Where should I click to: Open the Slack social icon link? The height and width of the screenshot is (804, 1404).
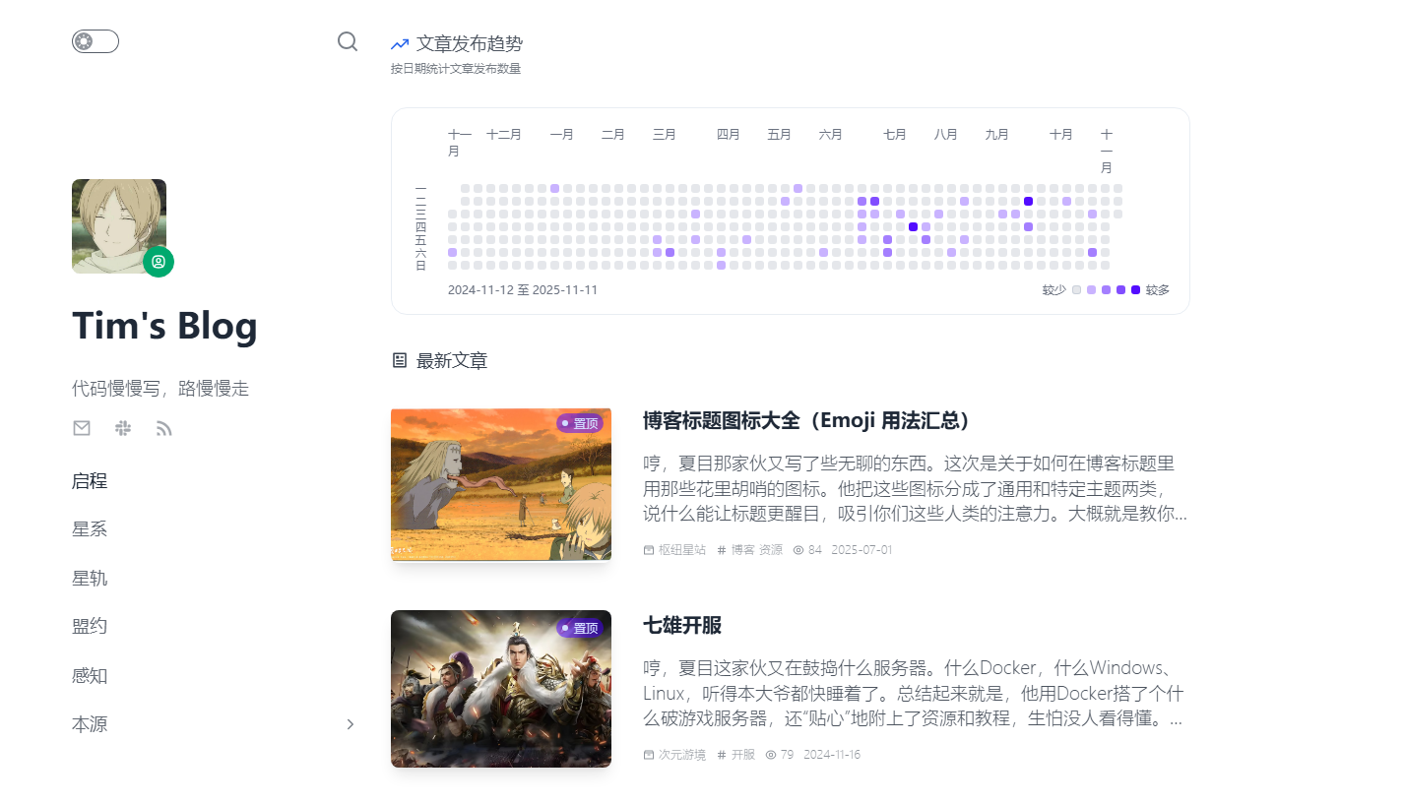pos(123,428)
